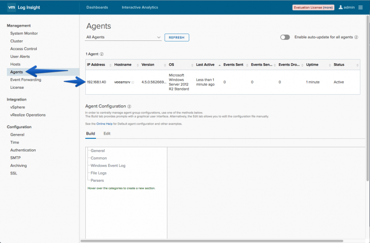The image size is (370, 243).
Task: Click Less than 1 minute ago cell
Action: coord(205,82)
